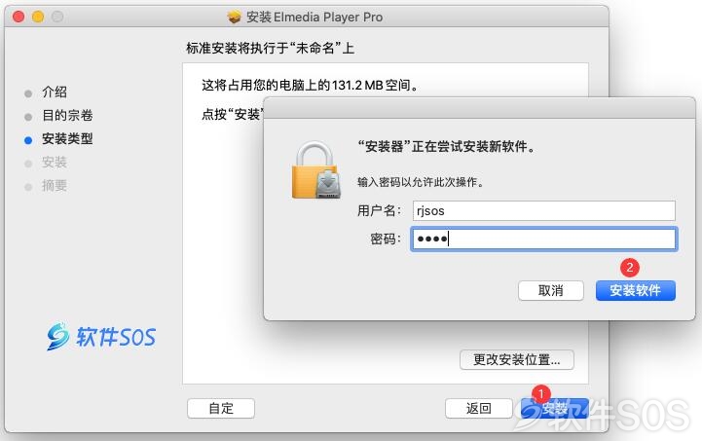The height and width of the screenshot is (441, 702).
Task: Cancel the password dialog with 取消
Action: coord(551,290)
